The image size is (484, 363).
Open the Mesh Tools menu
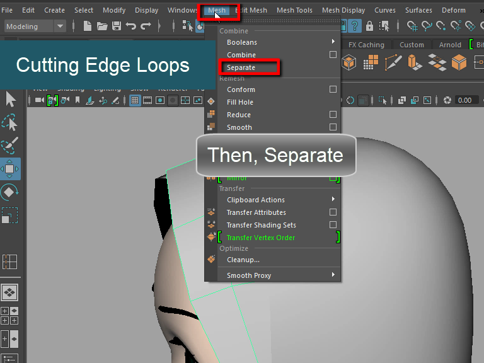point(294,10)
